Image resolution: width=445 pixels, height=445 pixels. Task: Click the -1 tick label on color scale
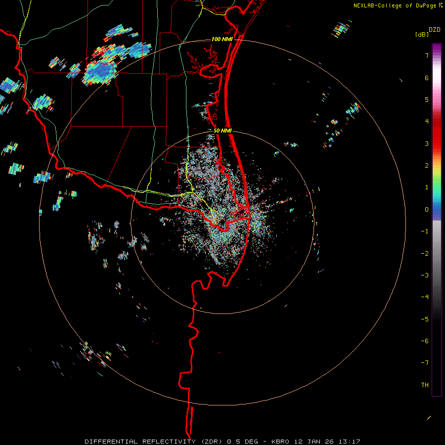pos(425,231)
